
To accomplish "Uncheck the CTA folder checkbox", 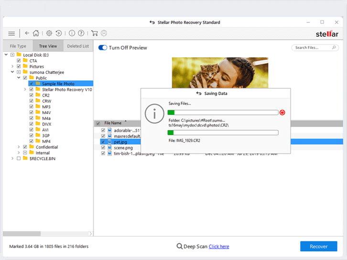I will [x=19, y=60].
